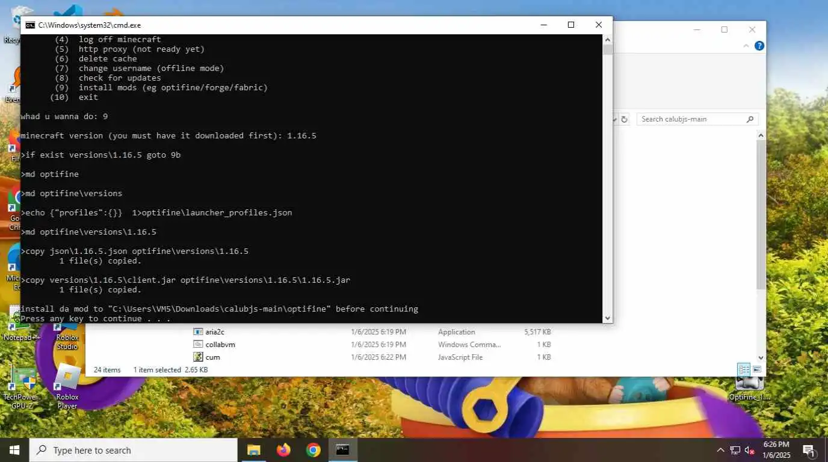This screenshot has height=462, width=828.
Task: Refresh the Explorer folder view
Action: coord(624,119)
